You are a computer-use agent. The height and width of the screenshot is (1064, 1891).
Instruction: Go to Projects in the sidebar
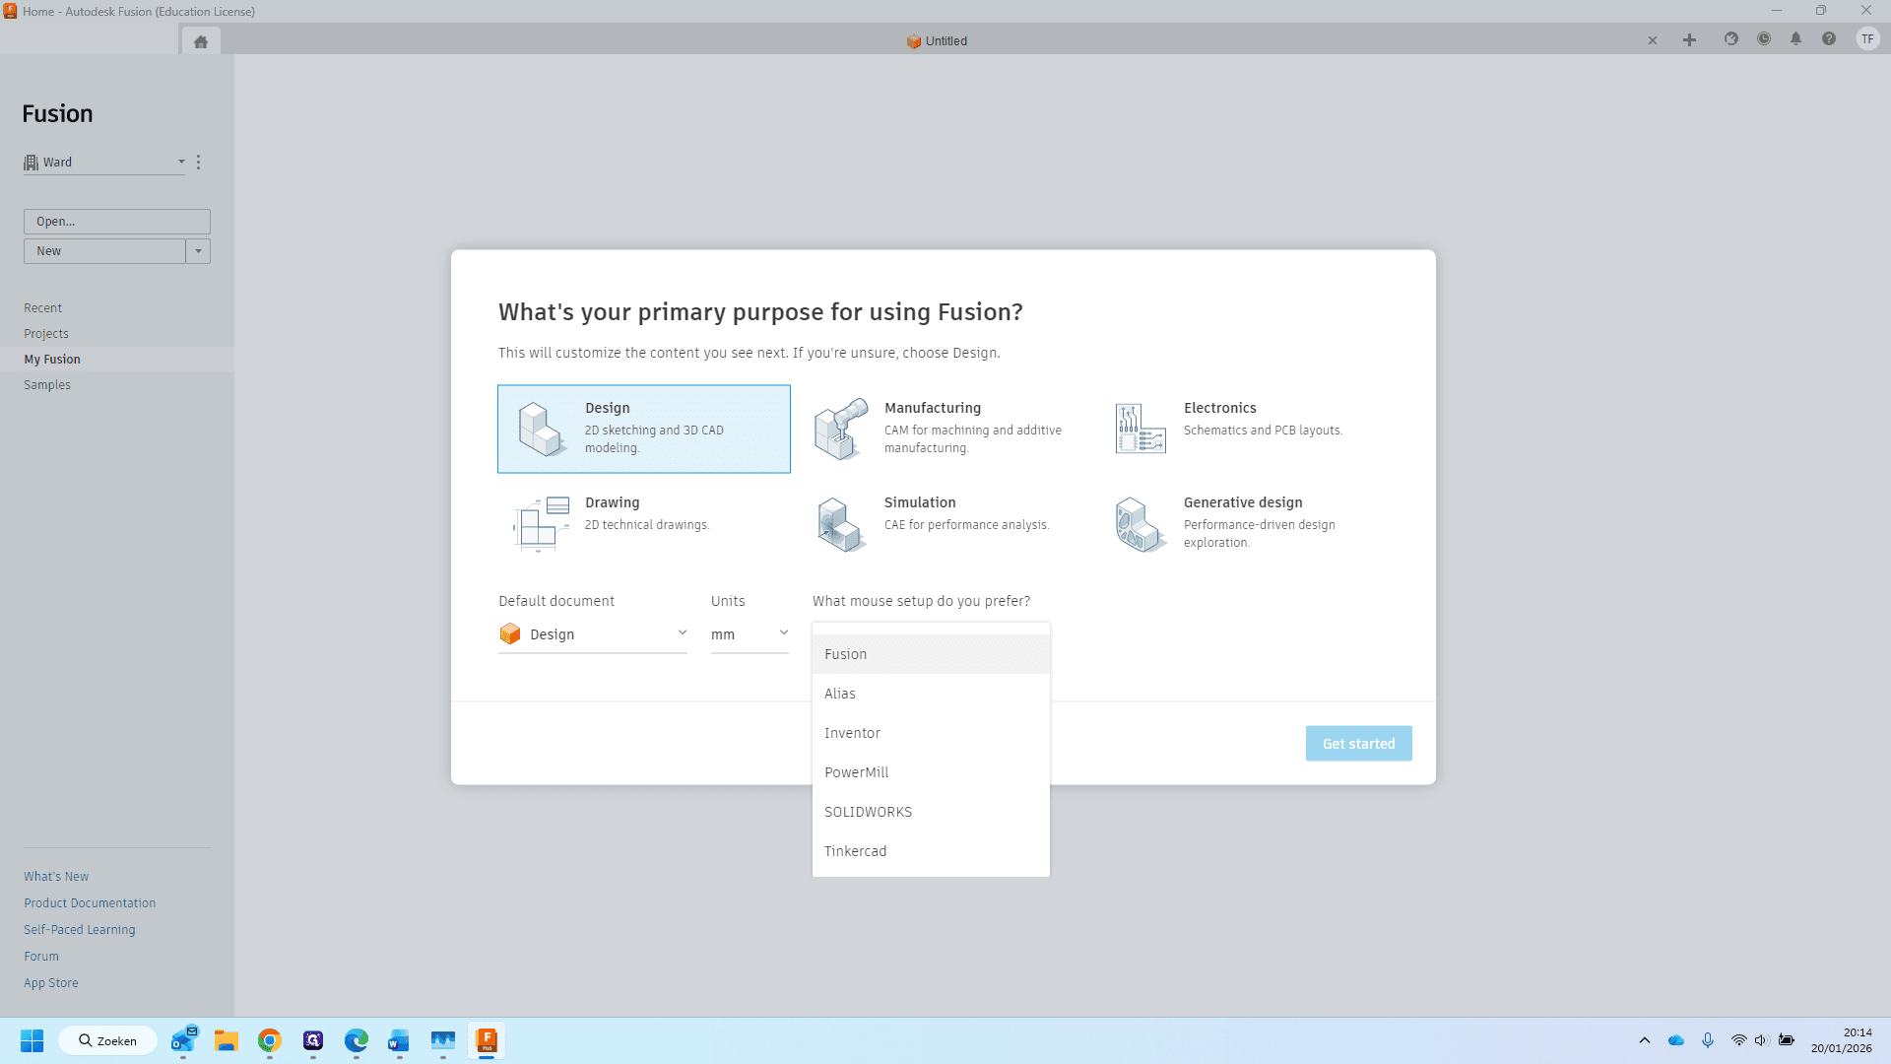pyautogui.click(x=46, y=334)
